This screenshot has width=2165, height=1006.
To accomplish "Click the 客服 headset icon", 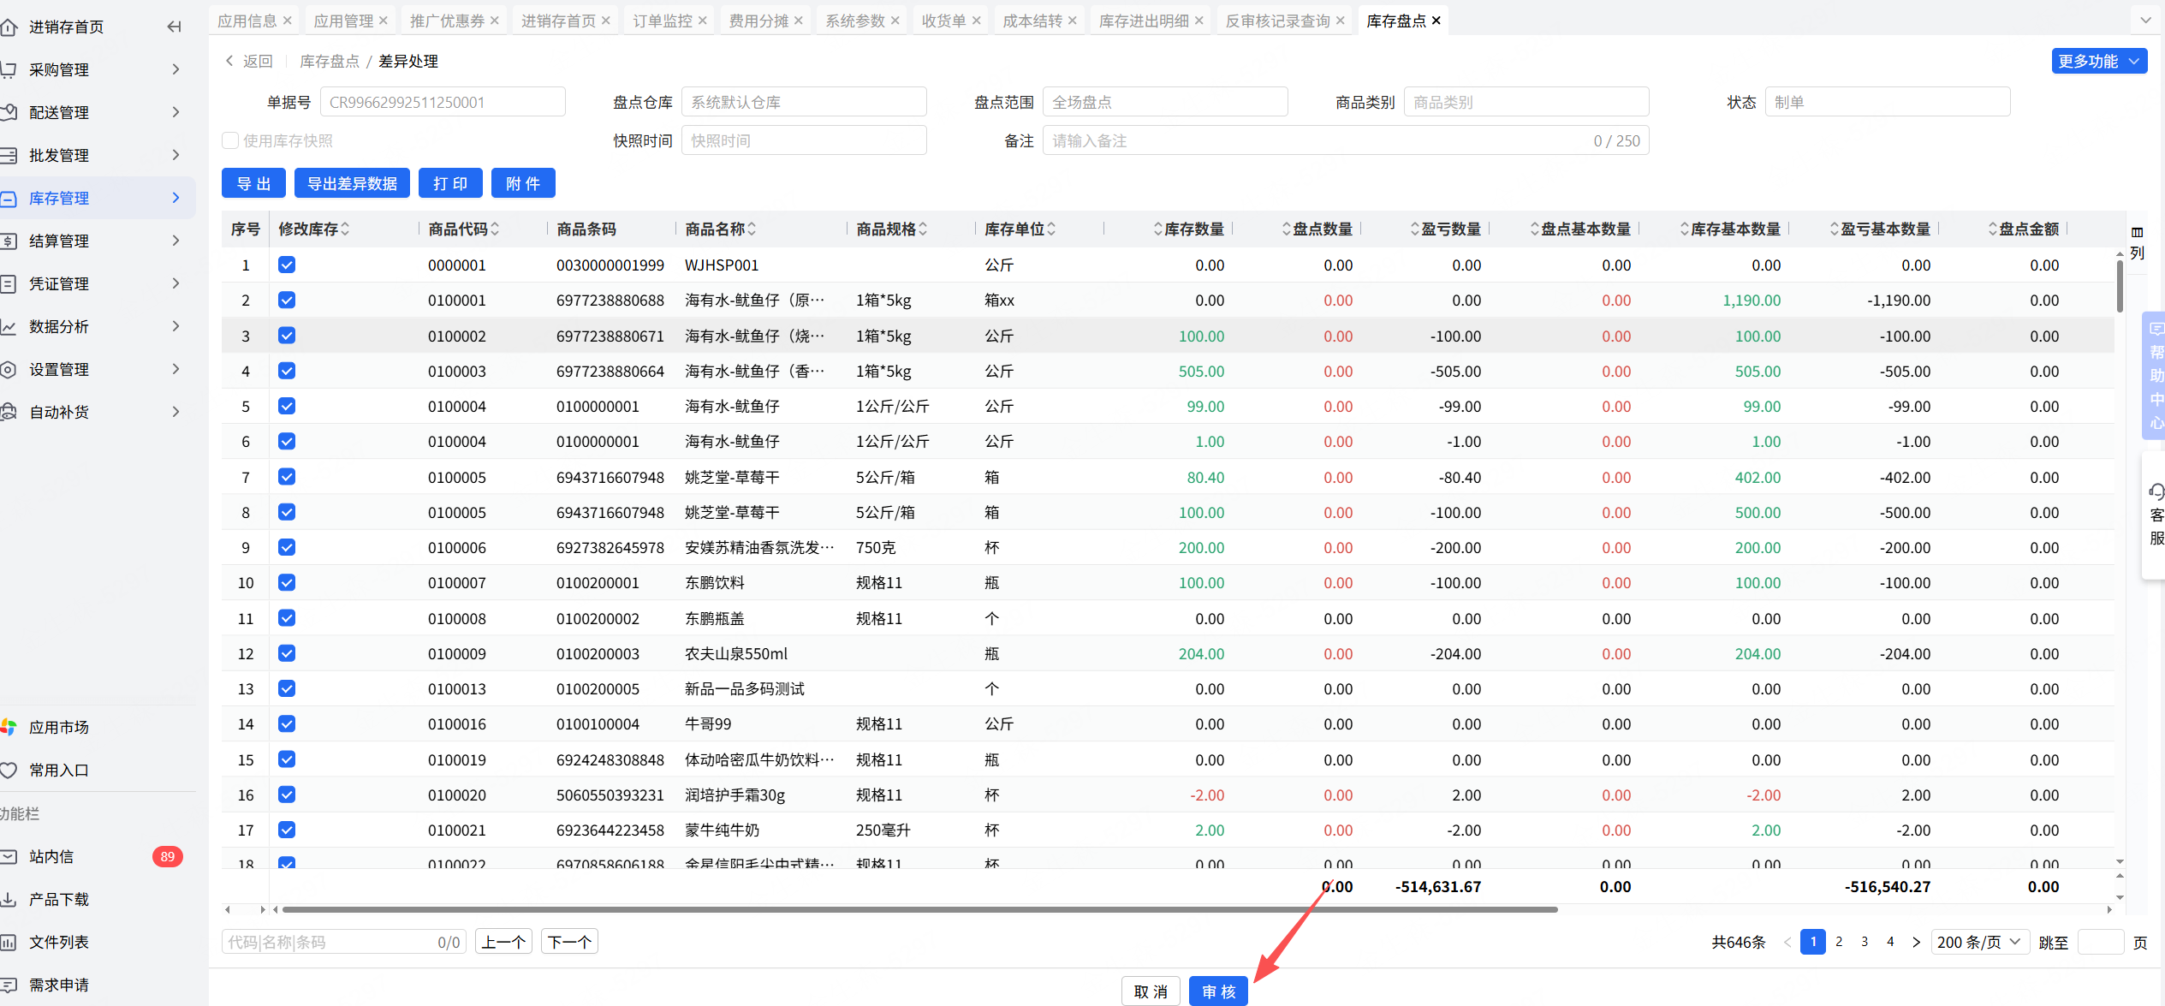I will click(2156, 492).
